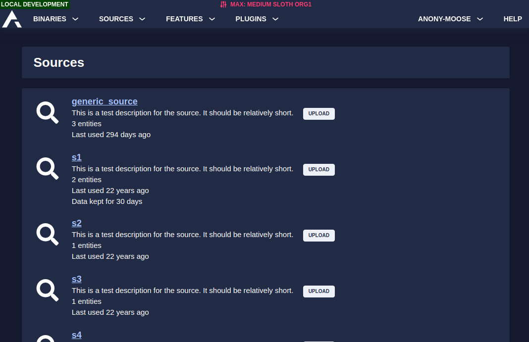This screenshot has width=529, height=342.
Task: Open the generic_source details link
Action: [104, 101]
